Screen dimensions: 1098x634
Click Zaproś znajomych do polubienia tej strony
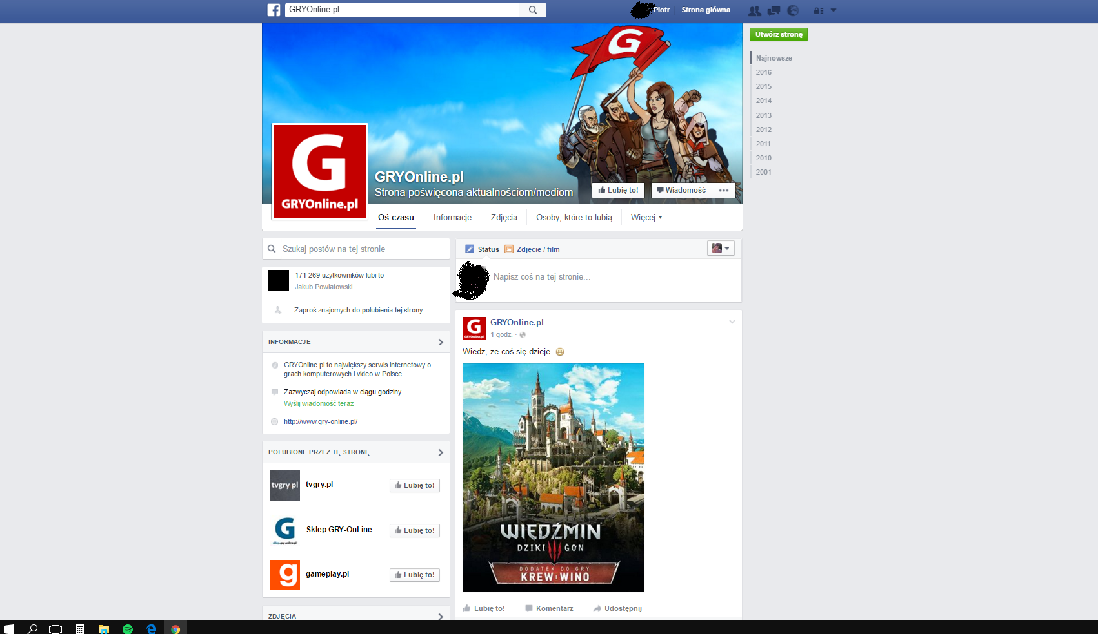click(x=359, y=310)
